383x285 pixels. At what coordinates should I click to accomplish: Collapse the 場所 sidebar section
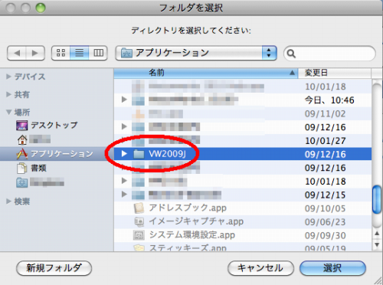coord(9,112)
